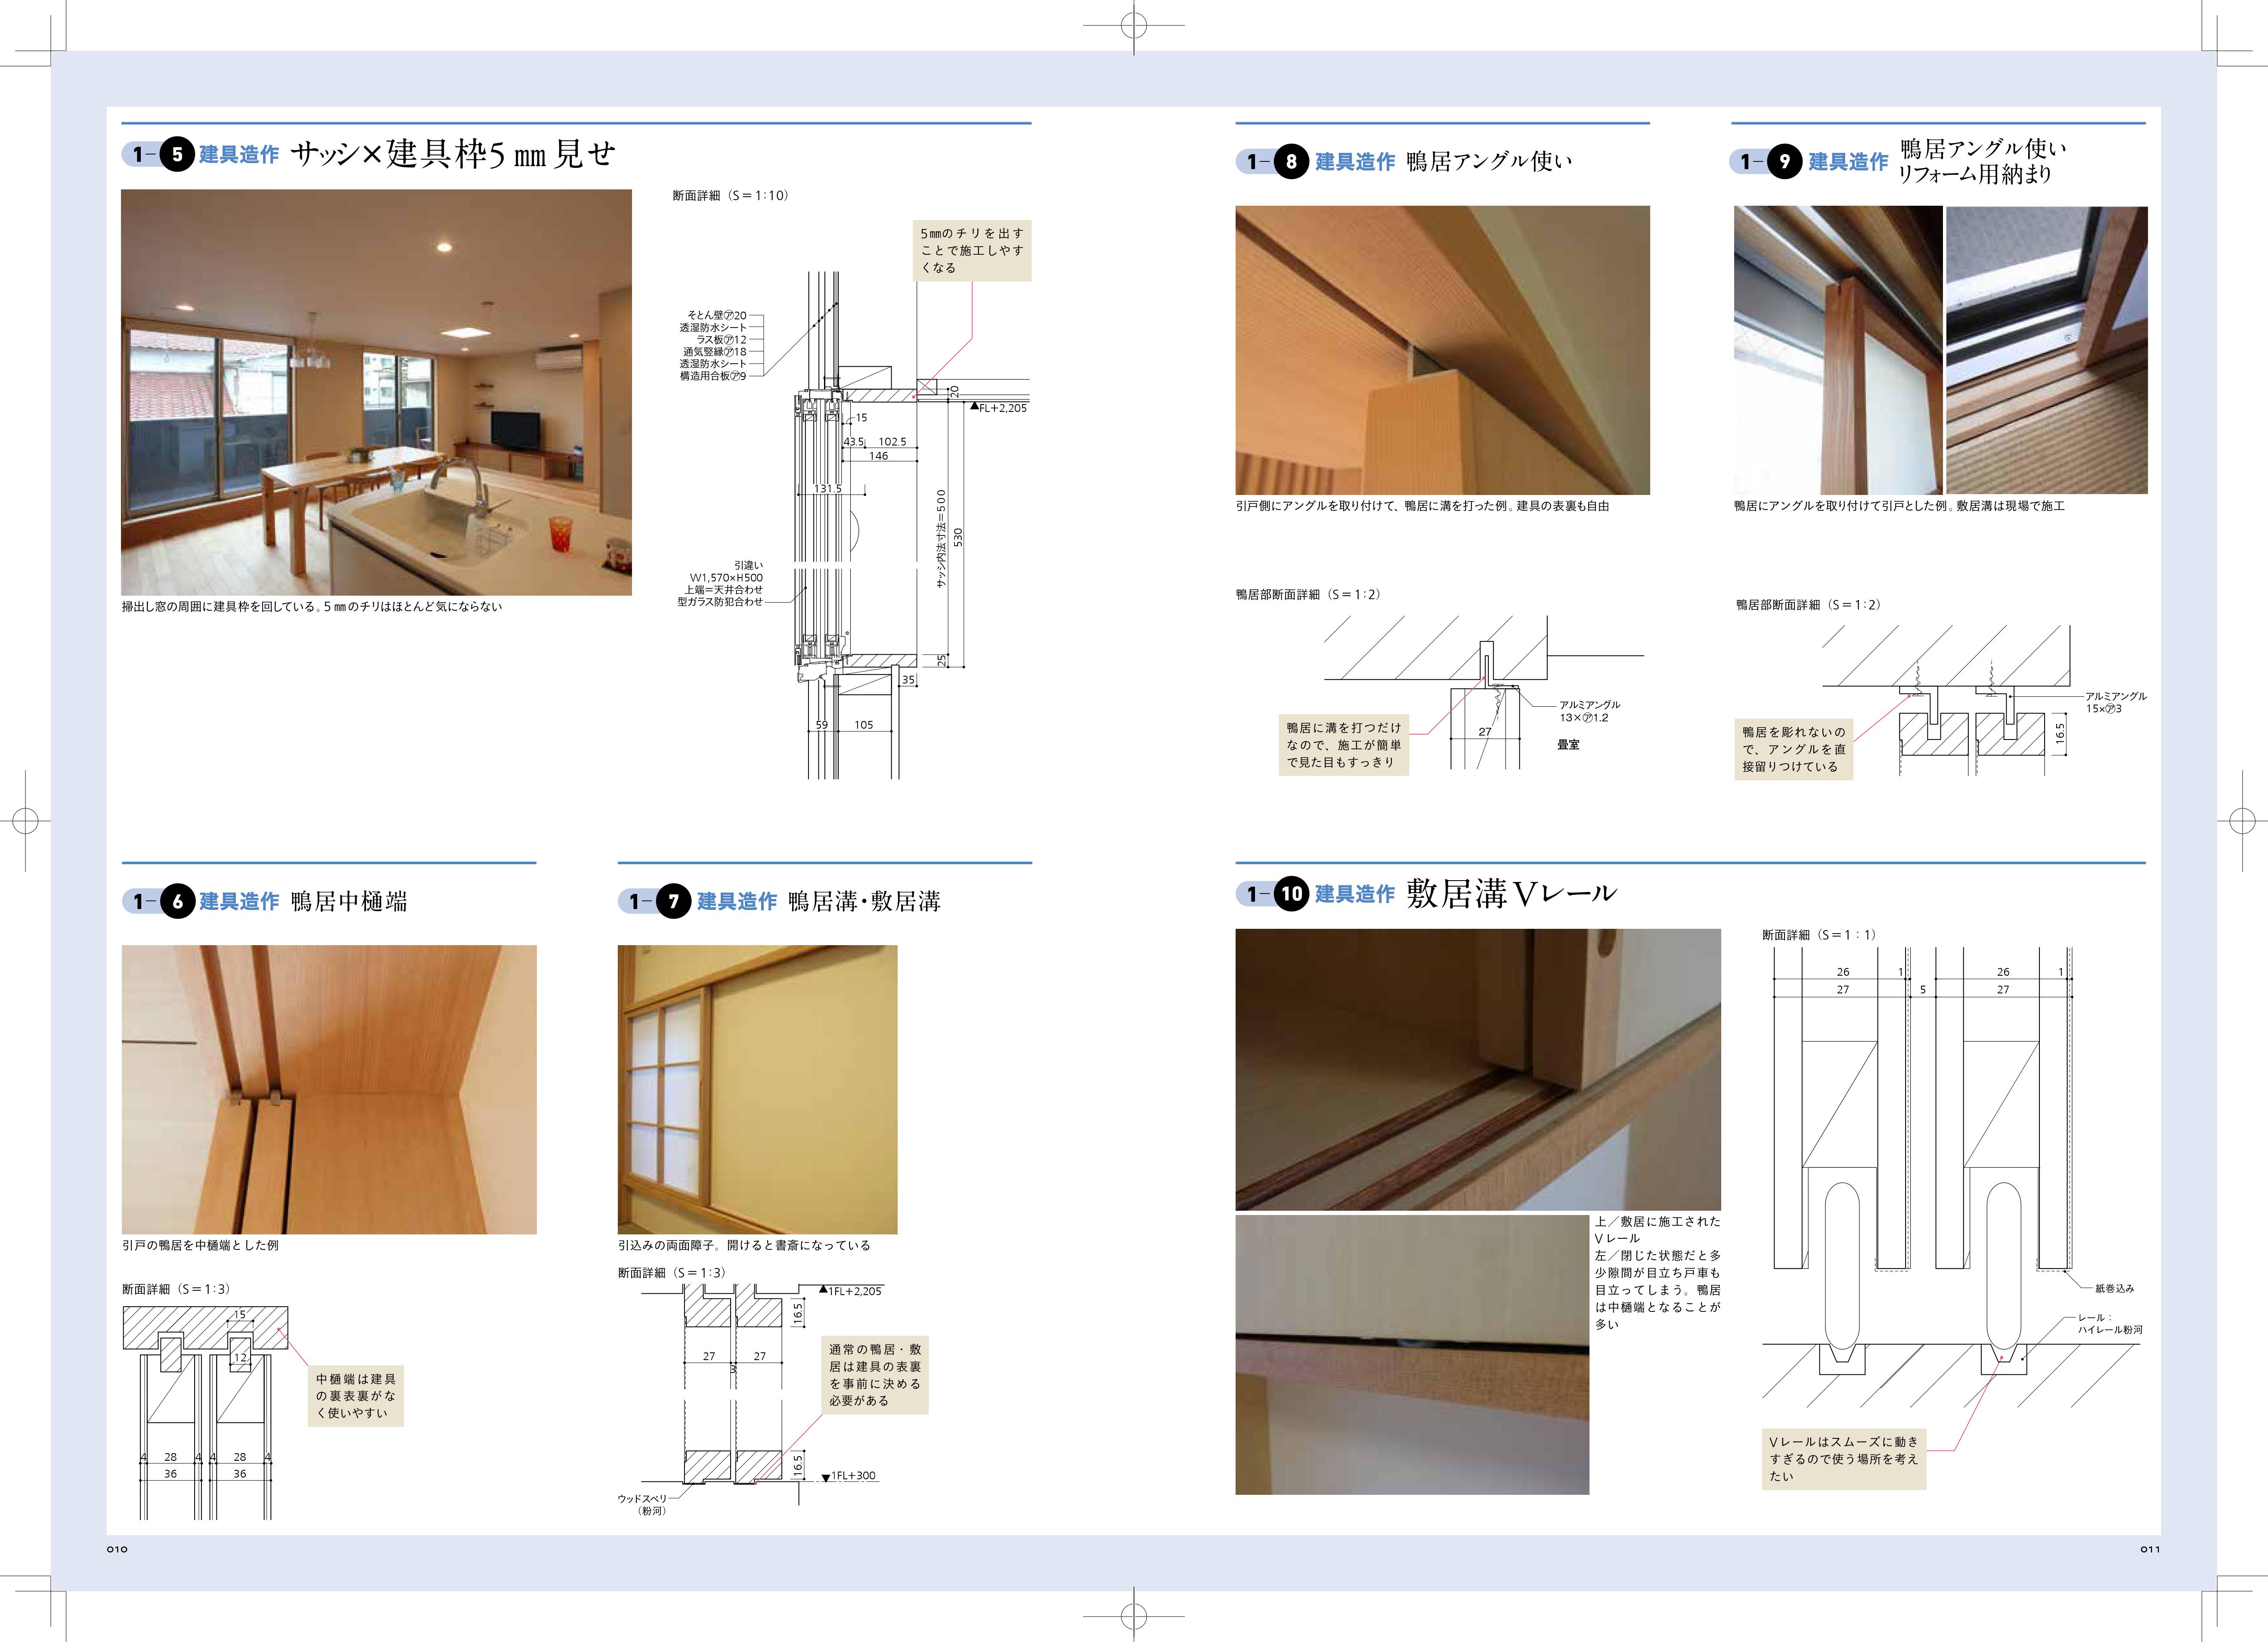The image size is (2268, 1642).
Task: Click page number '010'
Action: [117, 1549]
